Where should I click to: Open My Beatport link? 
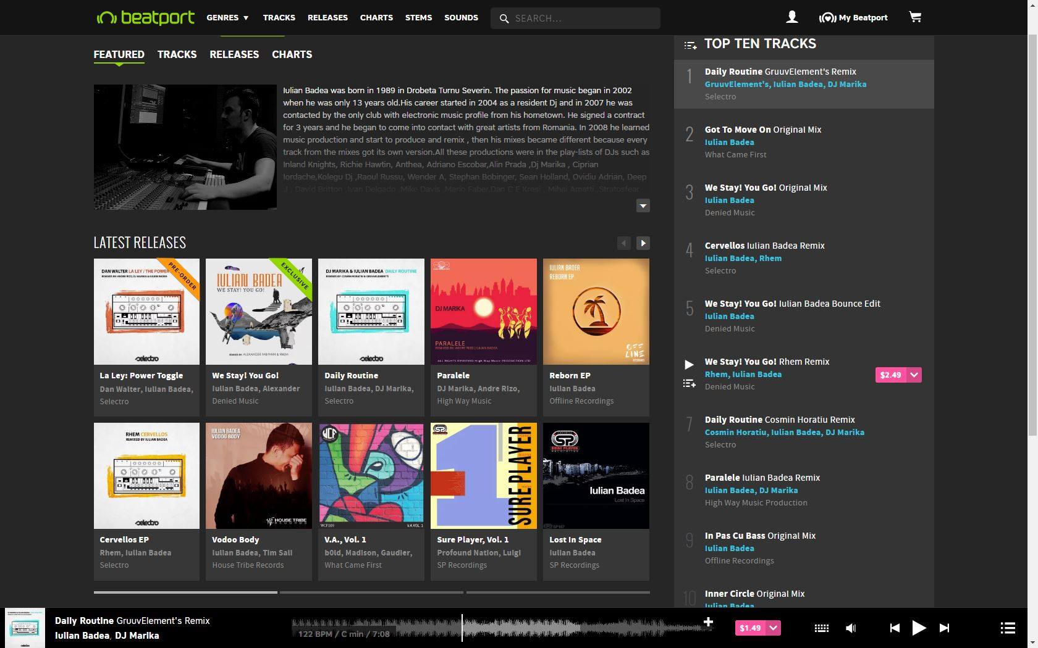tap(853, 17)
